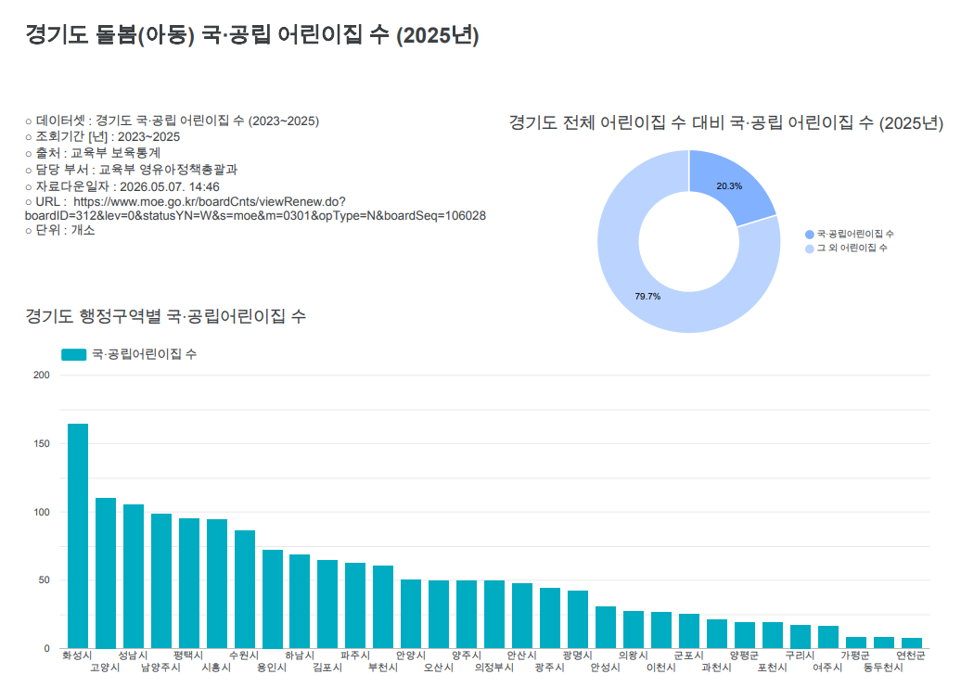Click the 광명시 bar
The width and height of the screenshot is (961, 700).
pyautogui.click(x=578, y=619)
